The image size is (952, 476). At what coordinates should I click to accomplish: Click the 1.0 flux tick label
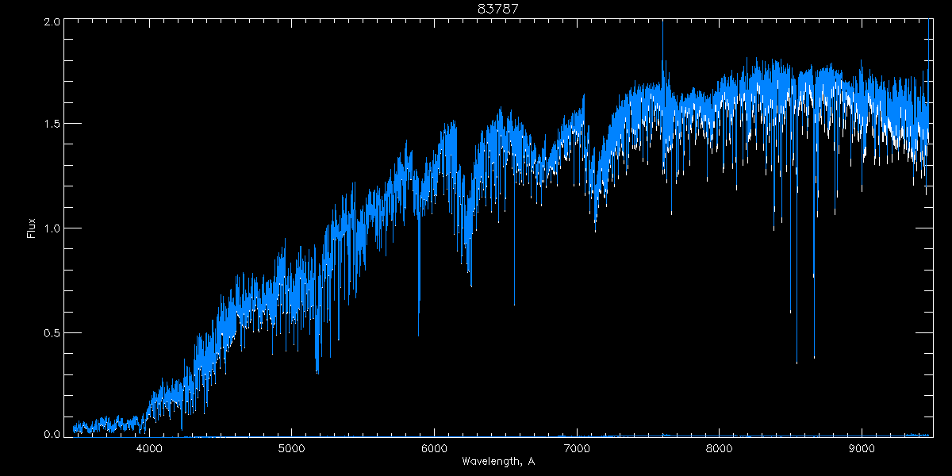click(49, 228)
